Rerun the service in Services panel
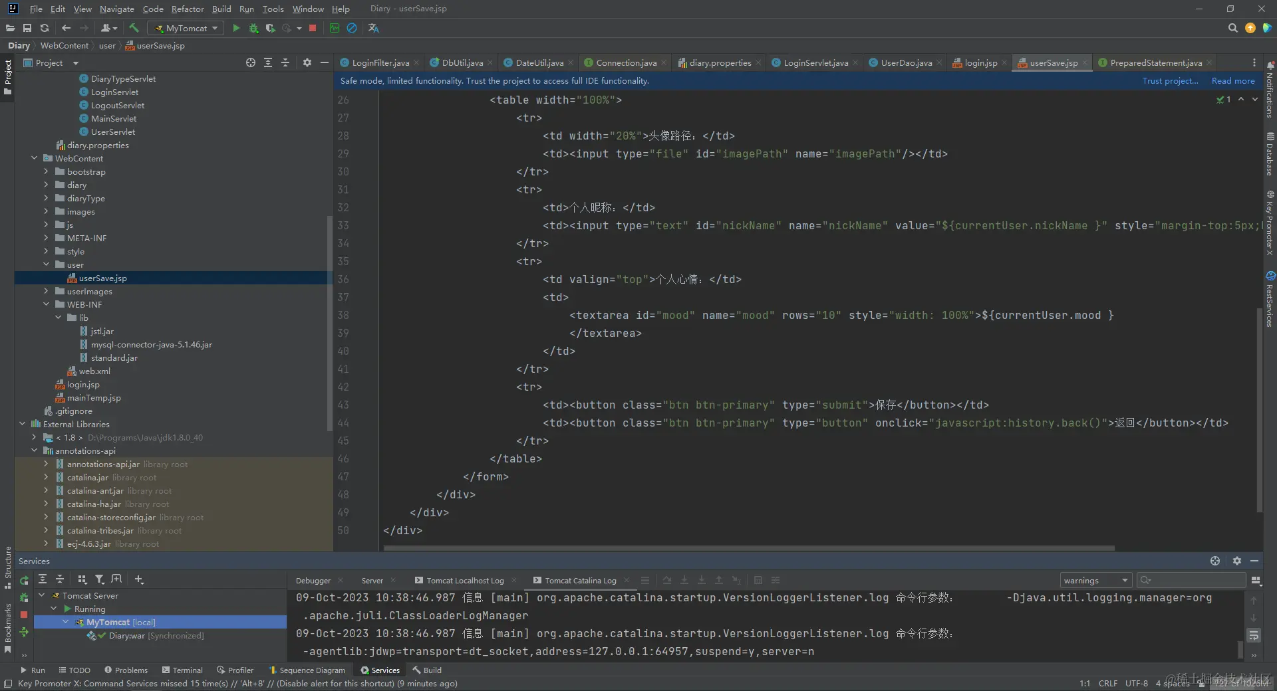 point(24,581)
